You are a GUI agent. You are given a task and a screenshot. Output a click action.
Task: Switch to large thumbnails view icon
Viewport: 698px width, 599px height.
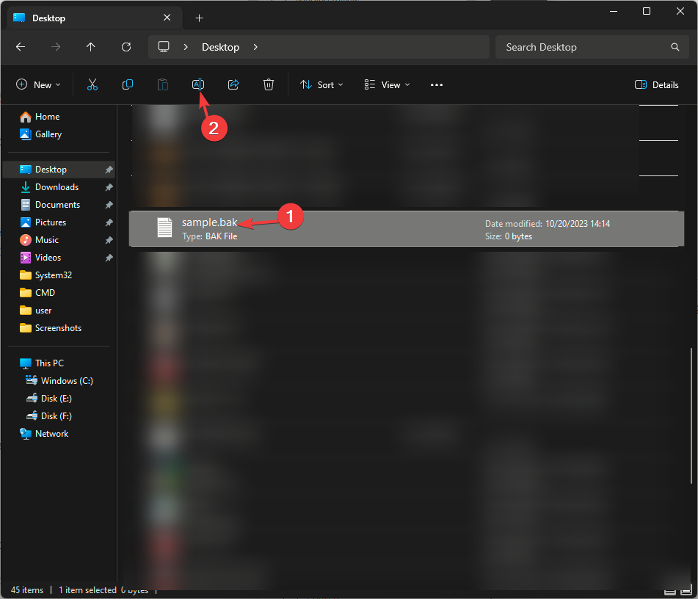(x=686, y=592)
